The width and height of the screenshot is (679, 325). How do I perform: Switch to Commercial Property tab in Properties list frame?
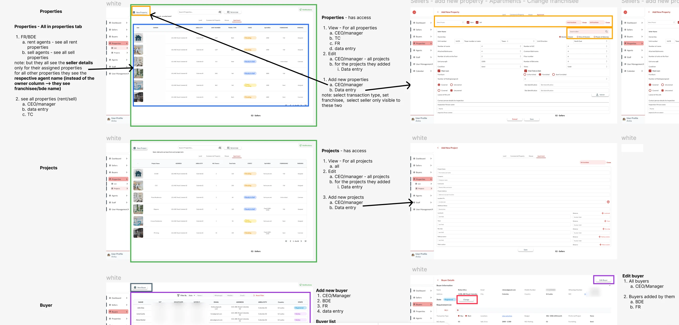pos(213,20)
